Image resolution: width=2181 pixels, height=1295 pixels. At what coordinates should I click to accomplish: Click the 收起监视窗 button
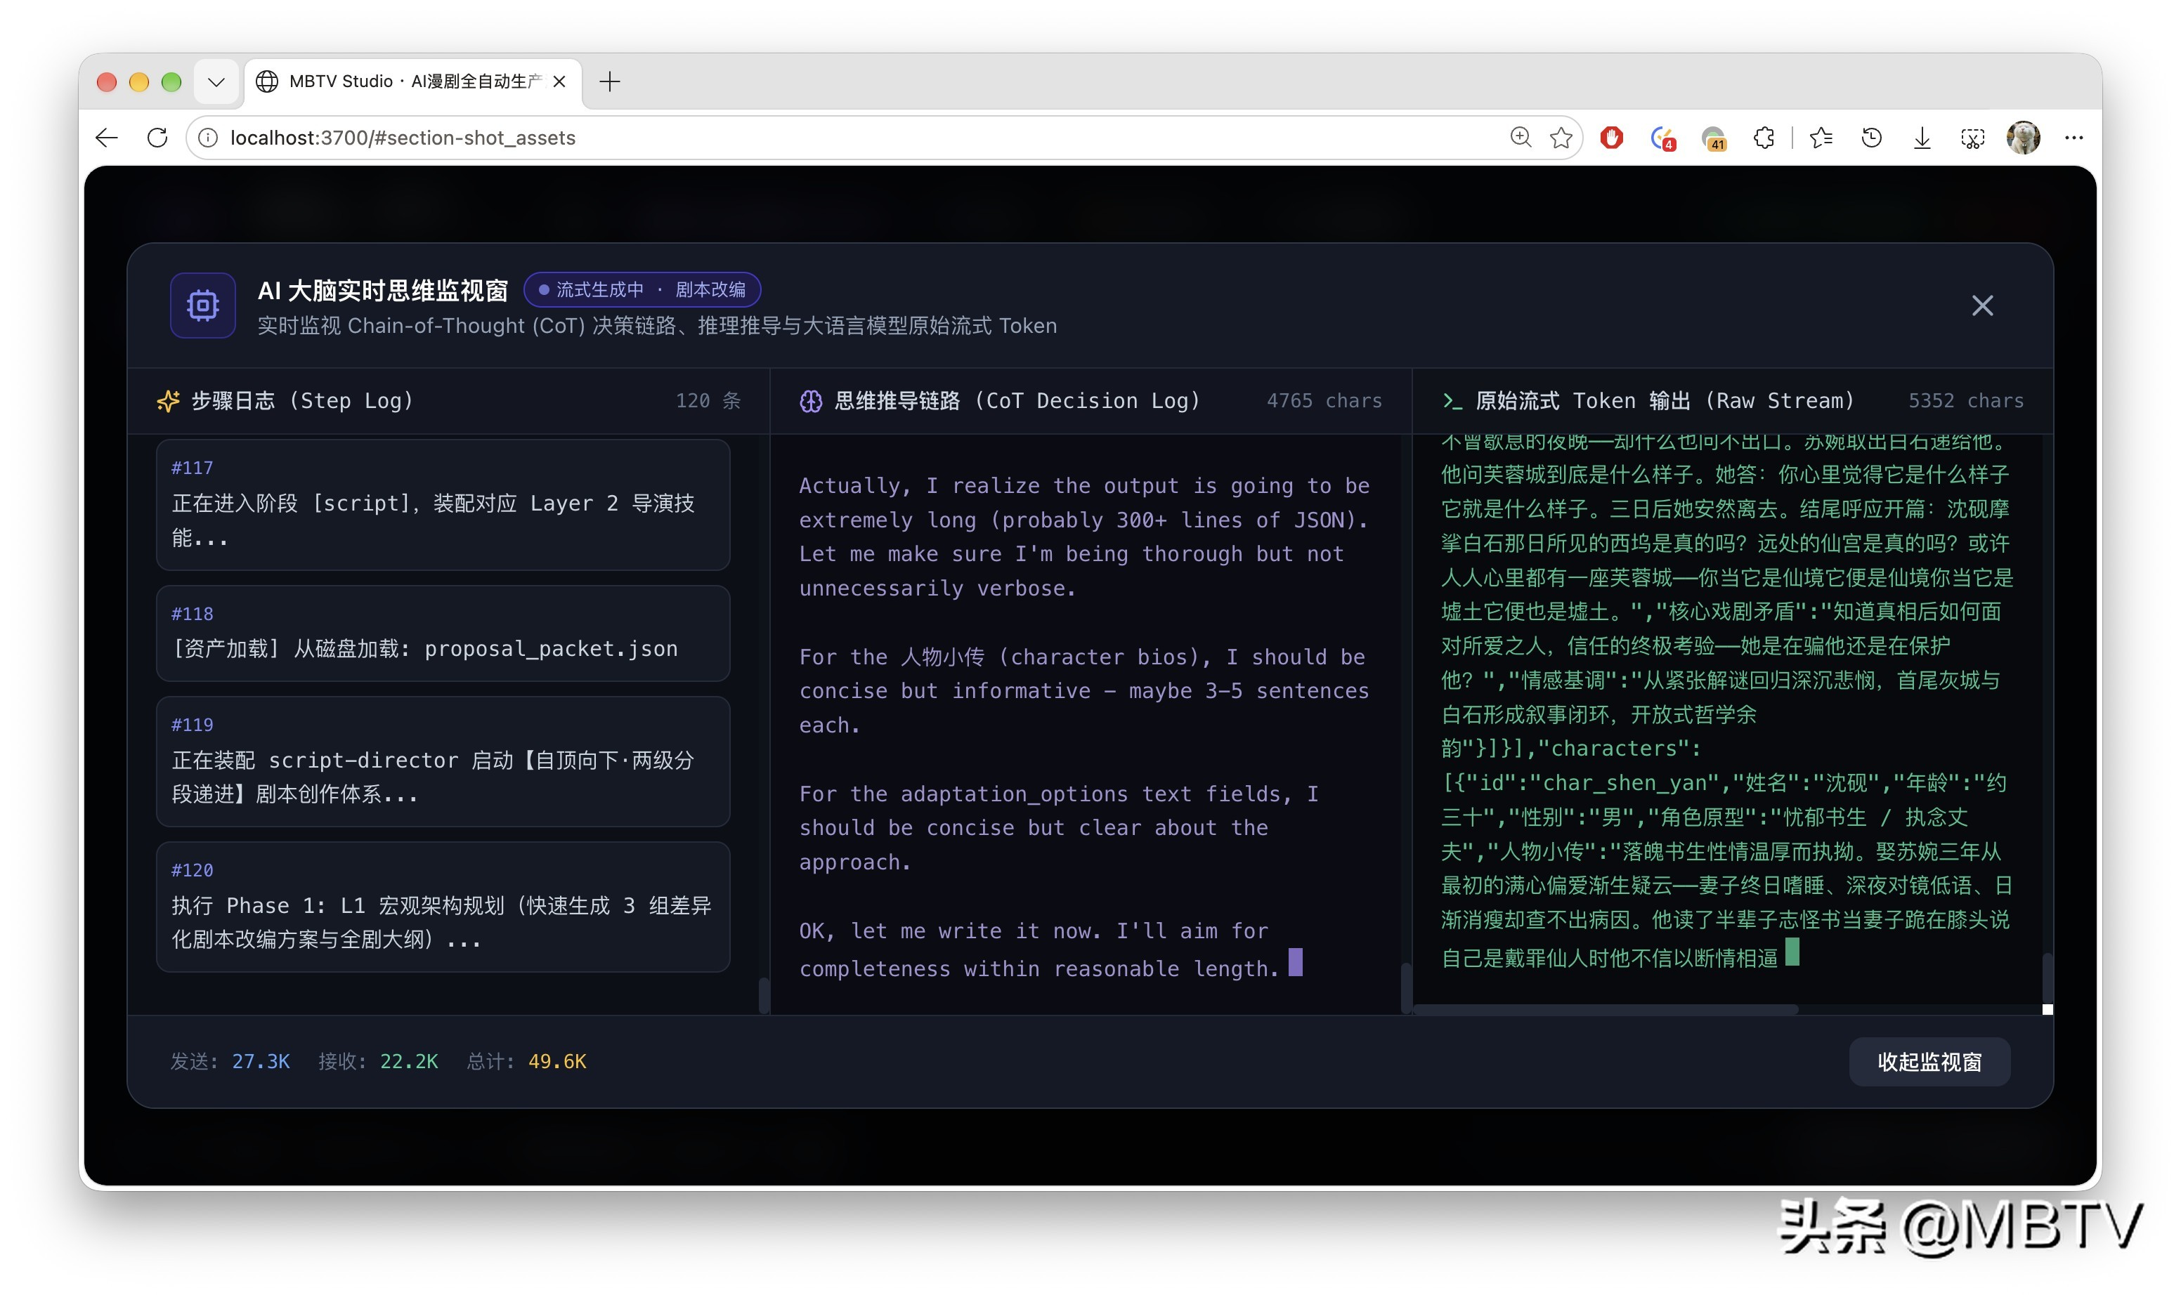tap(1929, 1061)
